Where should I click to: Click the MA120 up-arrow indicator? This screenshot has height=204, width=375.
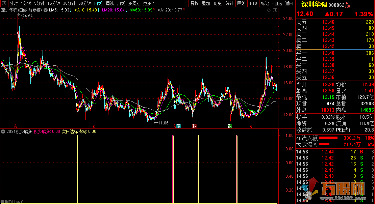click(x=184, y=10)
